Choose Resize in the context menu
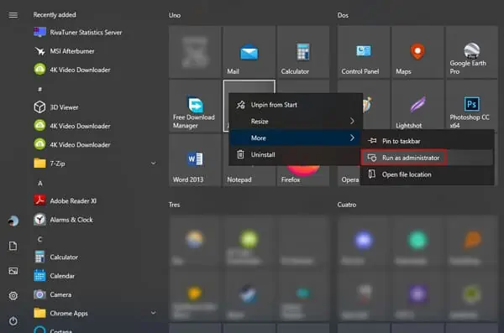The image size is (504, 333). [296, 121]
